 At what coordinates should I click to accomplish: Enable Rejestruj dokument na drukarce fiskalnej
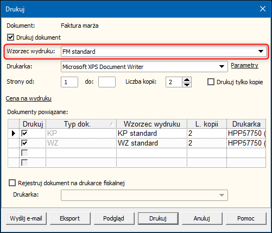point(12,183)
